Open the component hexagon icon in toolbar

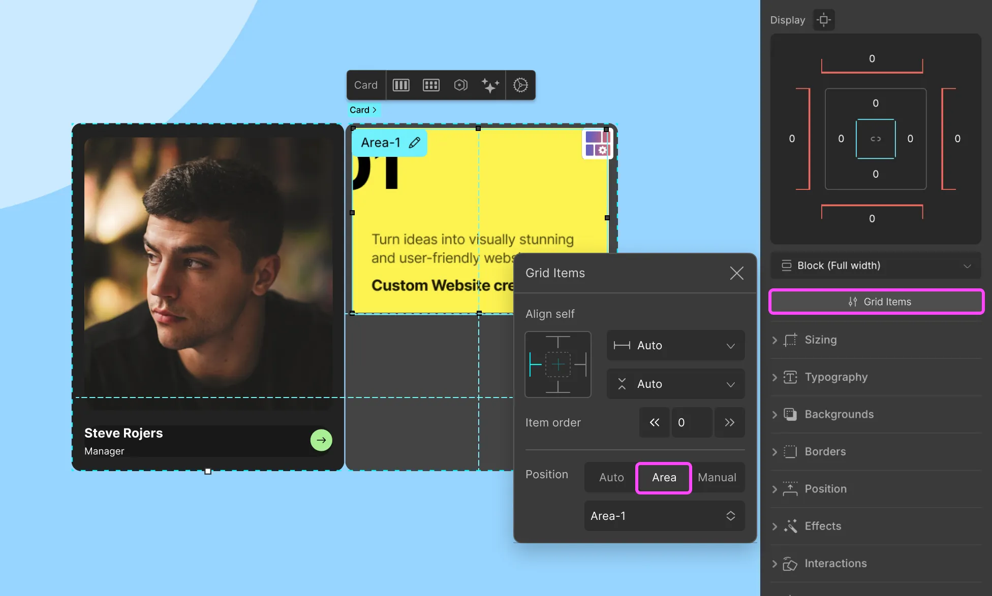[x=460, y=85]
